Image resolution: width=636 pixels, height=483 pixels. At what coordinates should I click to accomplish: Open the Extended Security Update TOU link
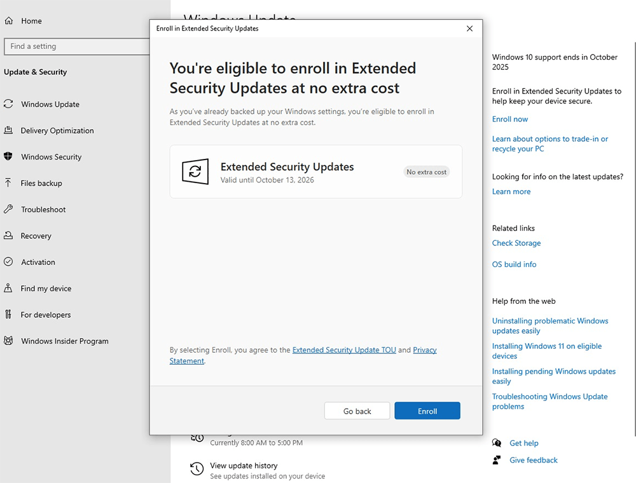(x=344, y=350)
